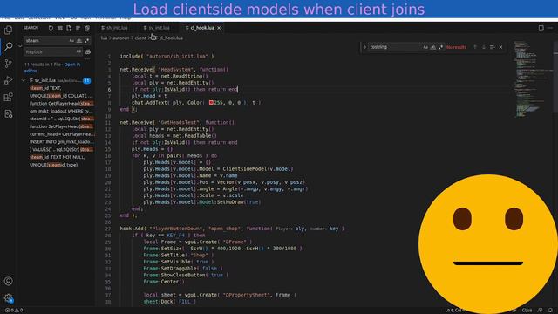Close the cl_hook.lua tab
558x314 pixels.
(219, 28)
